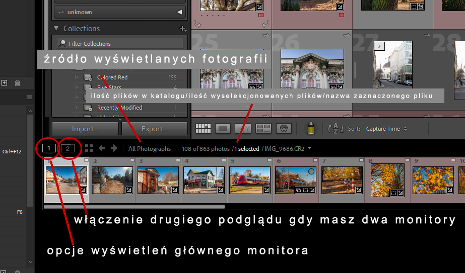
Task: Open Survey view icon
Action: coord(264,129)
